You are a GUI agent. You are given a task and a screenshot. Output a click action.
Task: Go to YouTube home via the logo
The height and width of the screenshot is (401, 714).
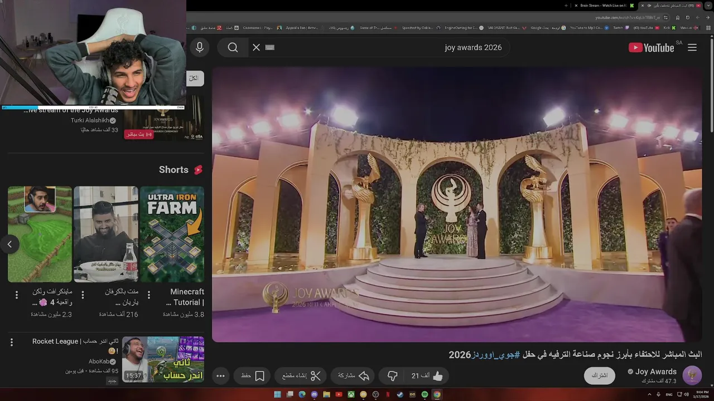point(652,47)
